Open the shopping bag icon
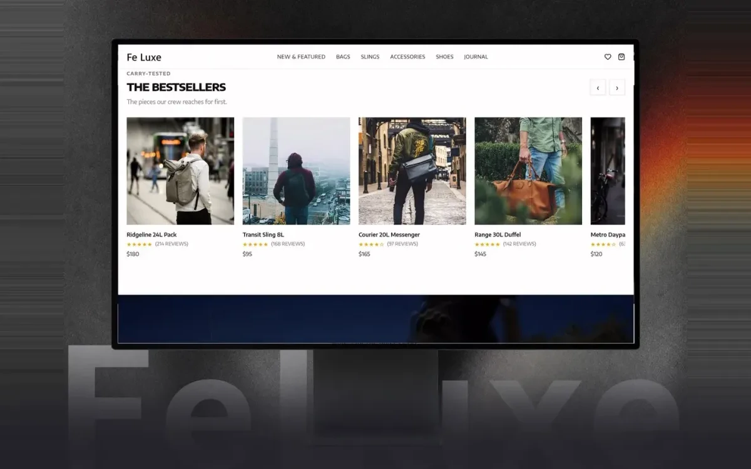 pos(621,57)
